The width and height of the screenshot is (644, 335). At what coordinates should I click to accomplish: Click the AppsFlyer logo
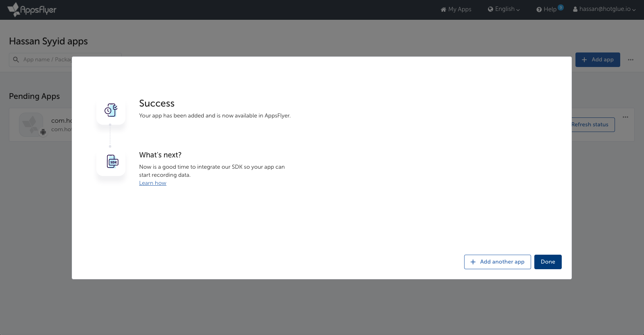pyautogui.click(x=32, y=9)
